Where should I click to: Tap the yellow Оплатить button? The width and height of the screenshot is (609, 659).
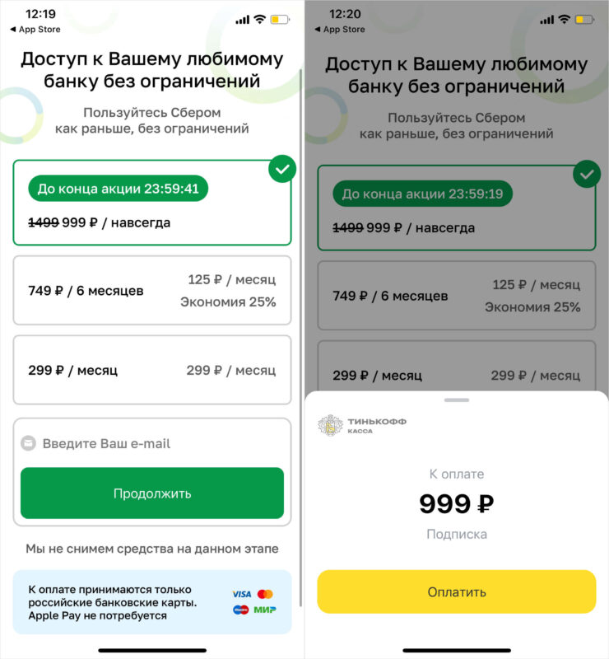(457, 591)
